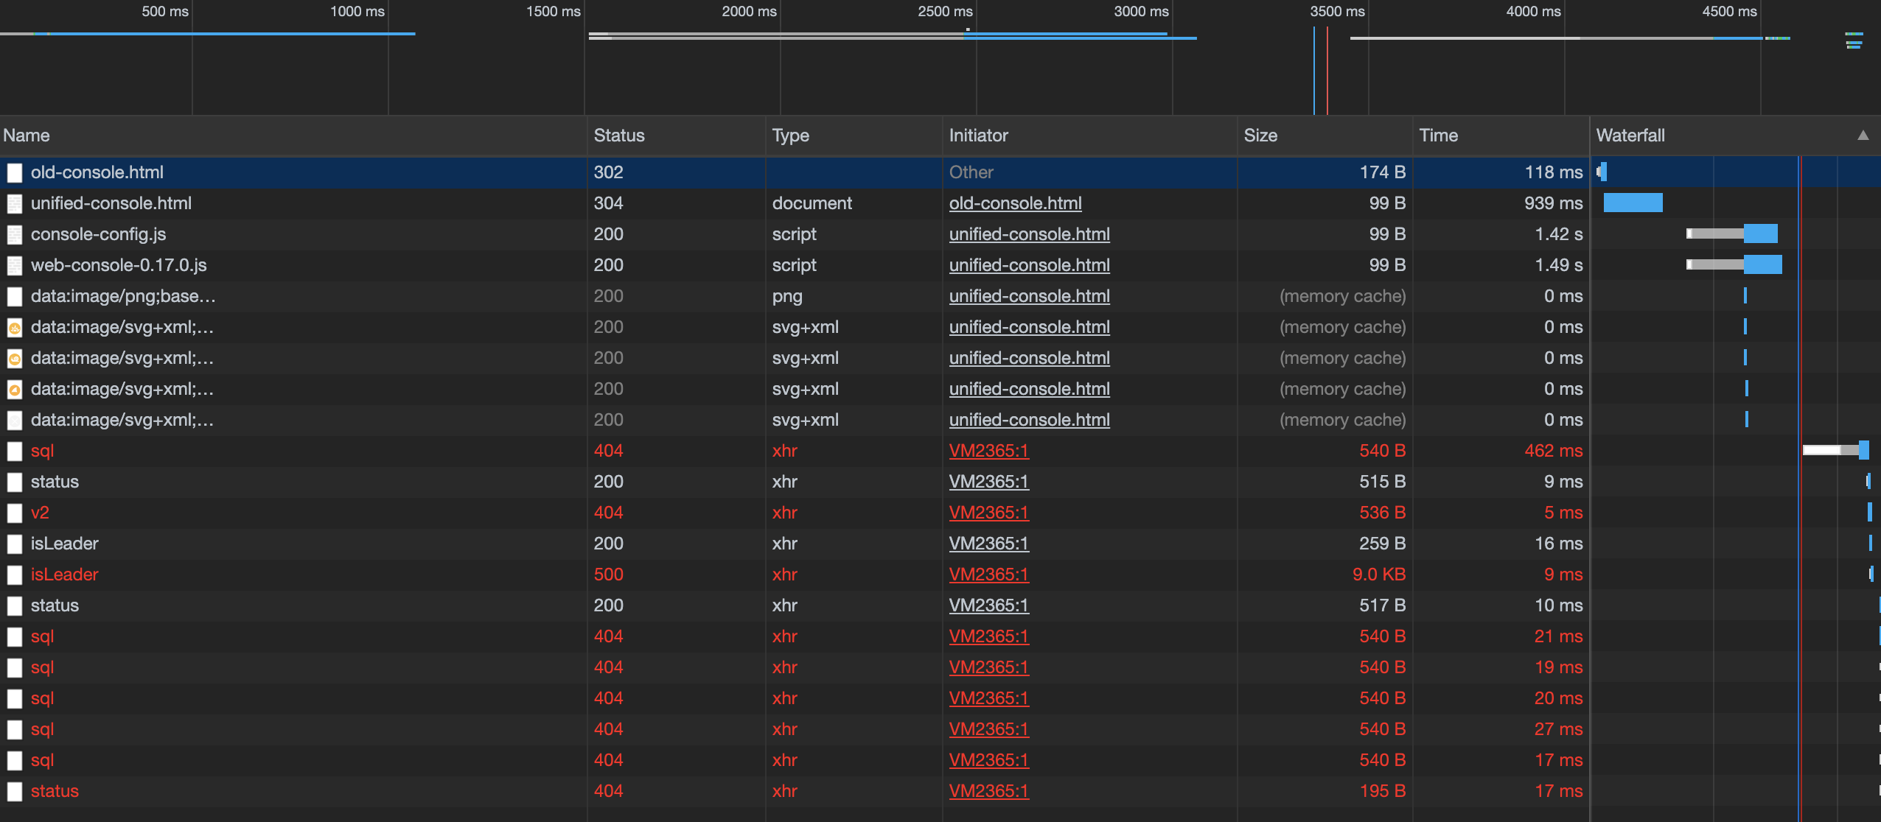Image resolution: width=1881 pixels, height=822 pixels.
Task: Click the data:image/png row icon
Action: [15, 296]
